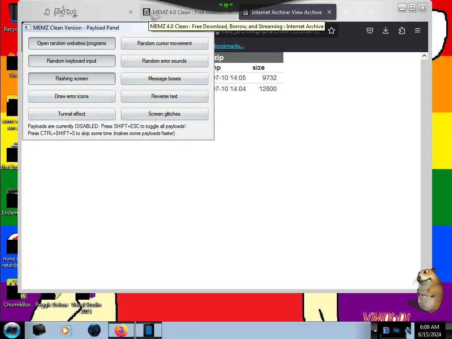452x339 pixels.
Task: Click the action center flag tray icon
Action: click(386, 331)
